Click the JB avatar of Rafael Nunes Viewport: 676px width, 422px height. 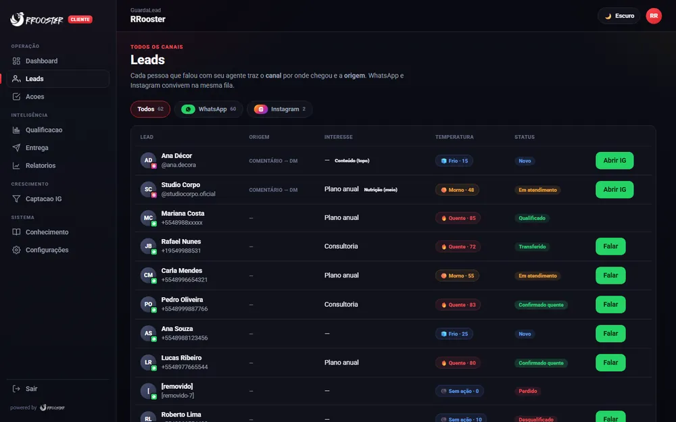tap(148, 246)
